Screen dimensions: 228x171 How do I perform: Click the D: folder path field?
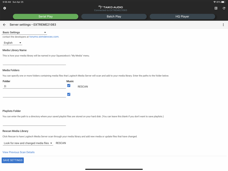pyautogui.click(x=34, y=86)
